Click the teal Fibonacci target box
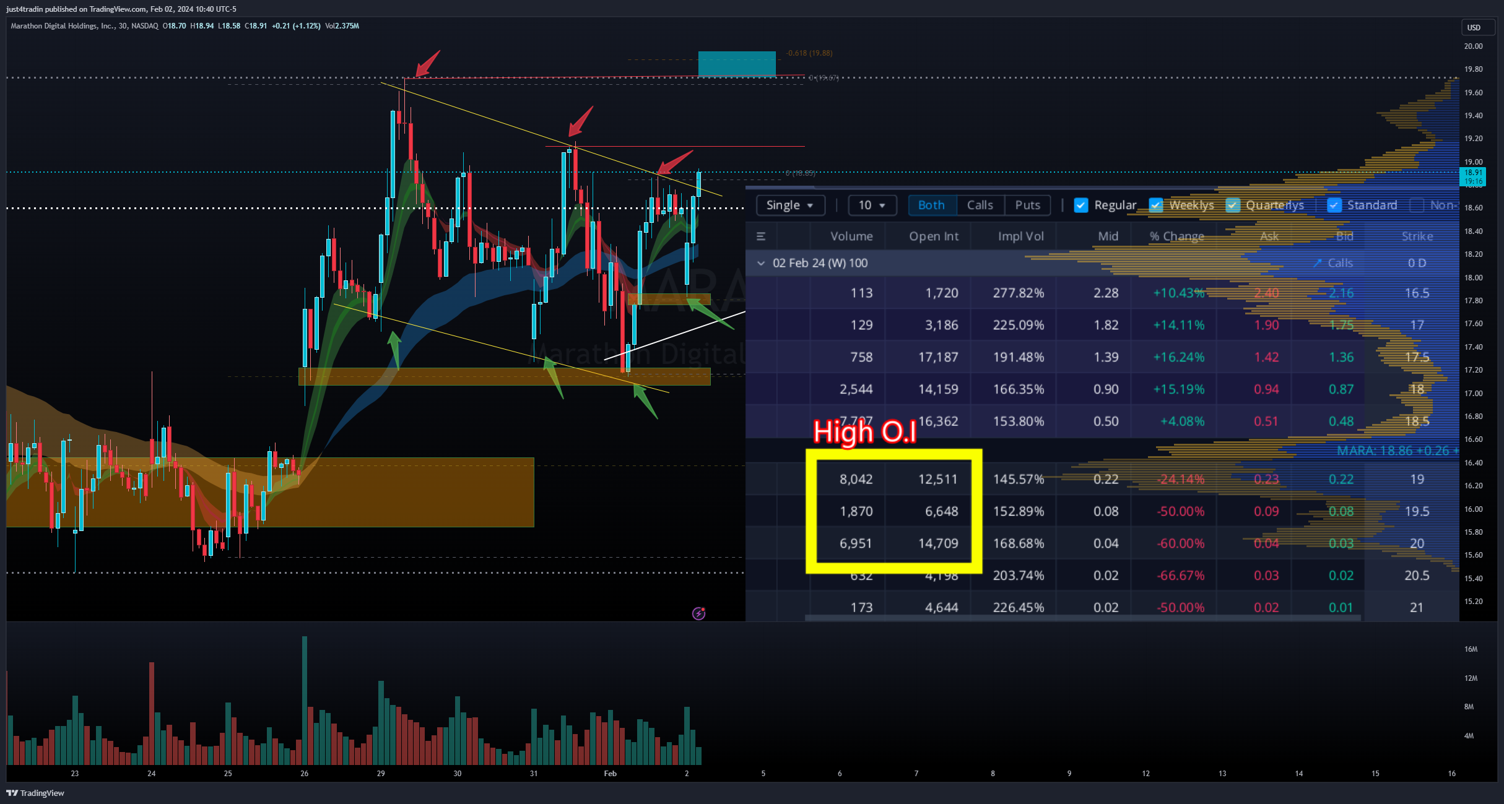The height and width of the screenshot is (804, 1504). (x=737, y=64)
